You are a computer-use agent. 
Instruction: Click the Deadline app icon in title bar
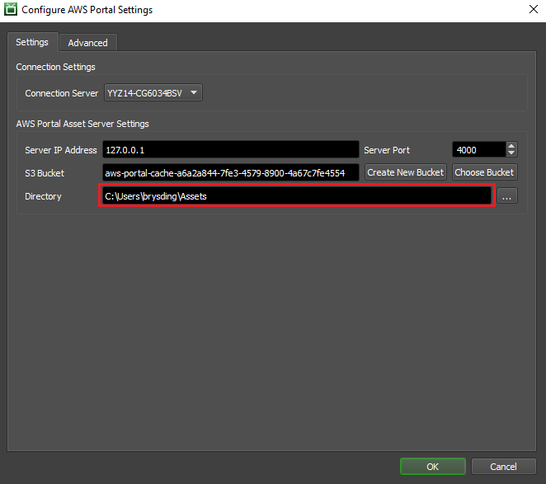[x=11, y=9]
